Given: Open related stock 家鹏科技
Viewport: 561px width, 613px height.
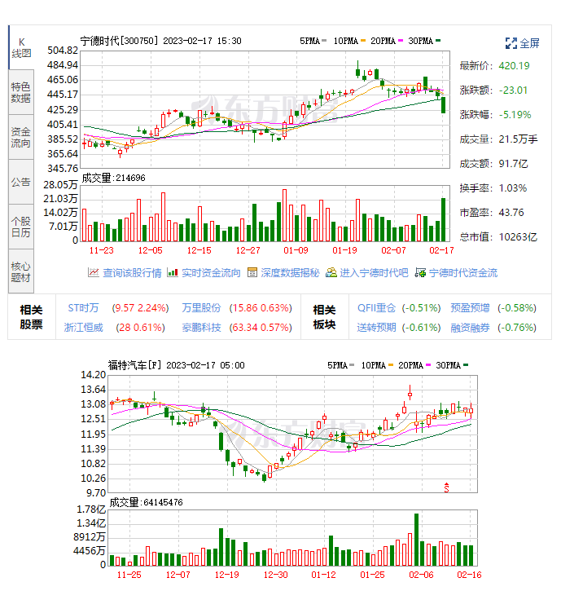Looking at the screenshot, I should pos(201,327).
